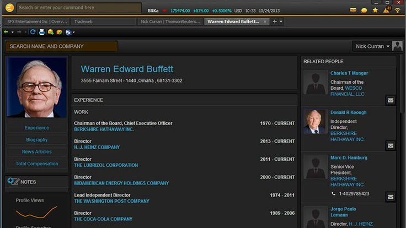Viewport: 406px width, 228px height.
Task: Click the related-apps globe toolbar icon
Action: 68,32
